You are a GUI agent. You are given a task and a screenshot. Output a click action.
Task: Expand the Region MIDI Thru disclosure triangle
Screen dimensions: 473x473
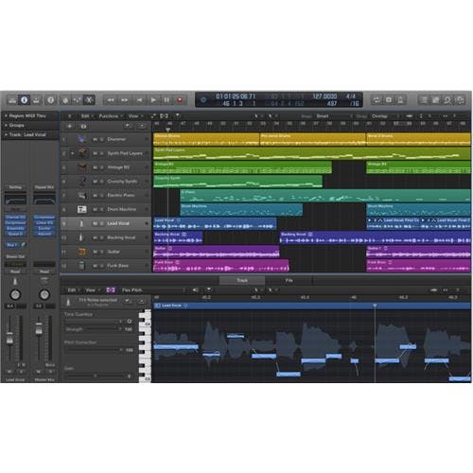6,115
